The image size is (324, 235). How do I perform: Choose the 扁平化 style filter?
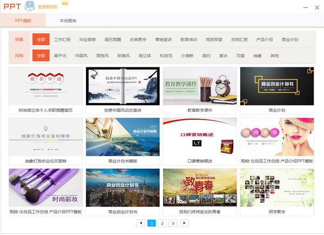click(60, 56)
